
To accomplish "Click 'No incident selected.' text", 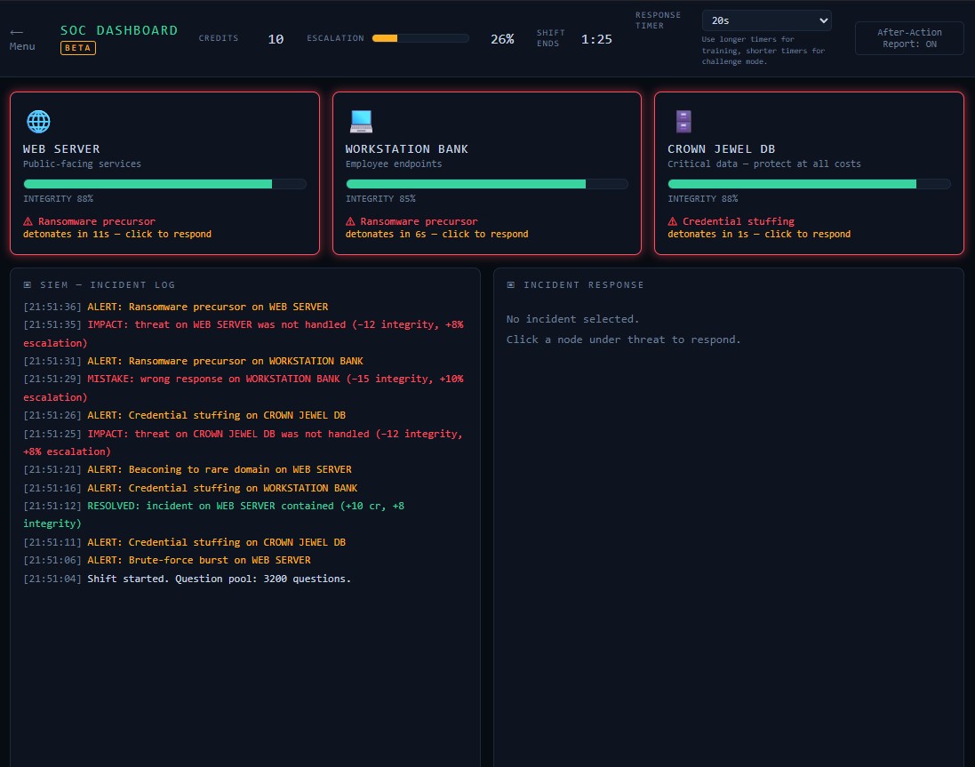I will (572, 319).
